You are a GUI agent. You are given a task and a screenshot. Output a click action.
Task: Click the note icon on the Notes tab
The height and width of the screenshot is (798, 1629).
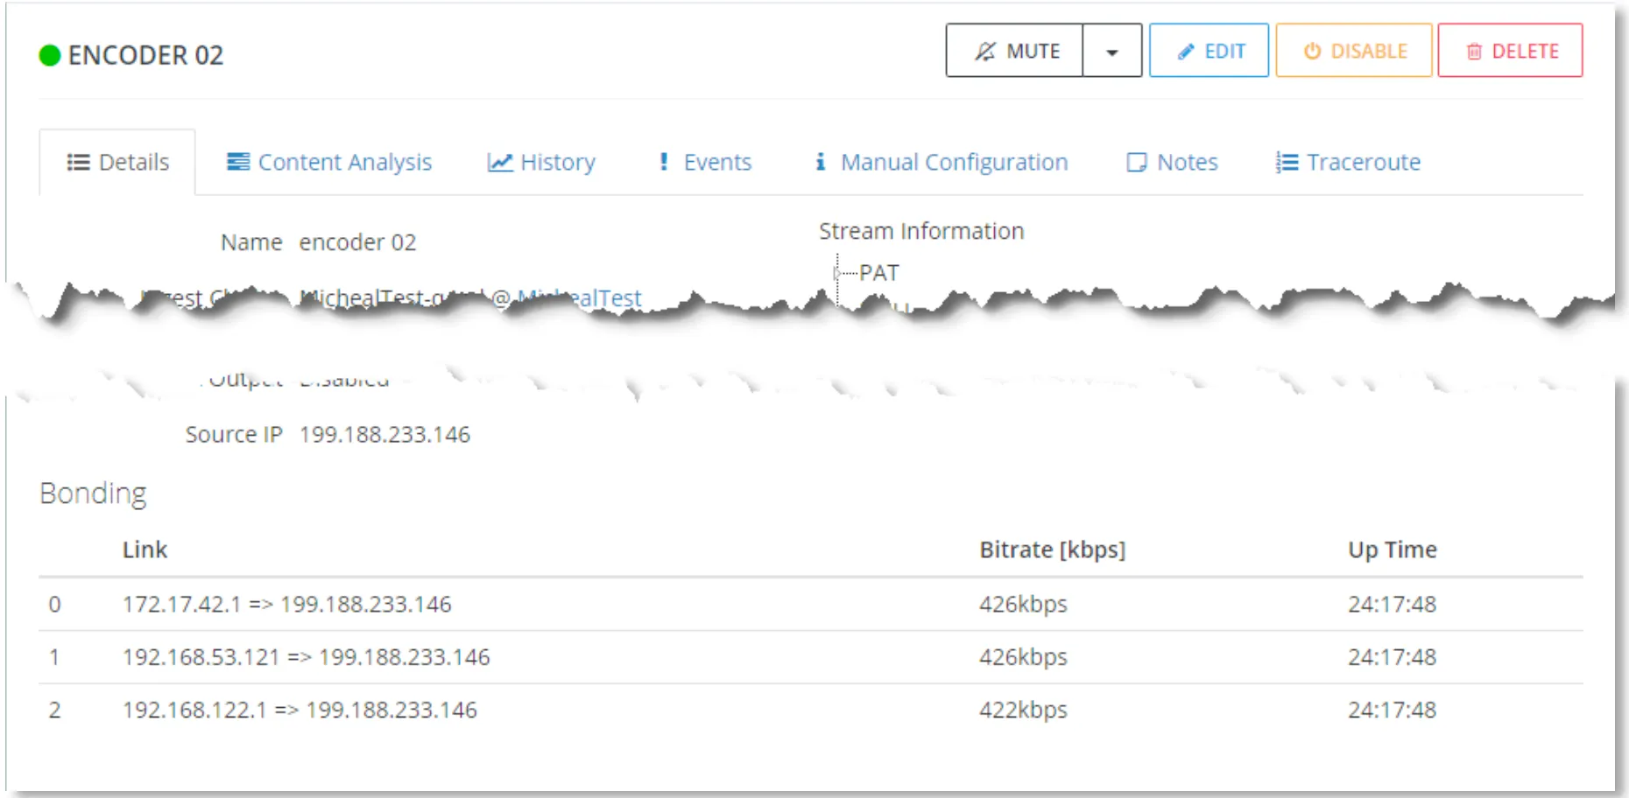(x=1137, y=162)
